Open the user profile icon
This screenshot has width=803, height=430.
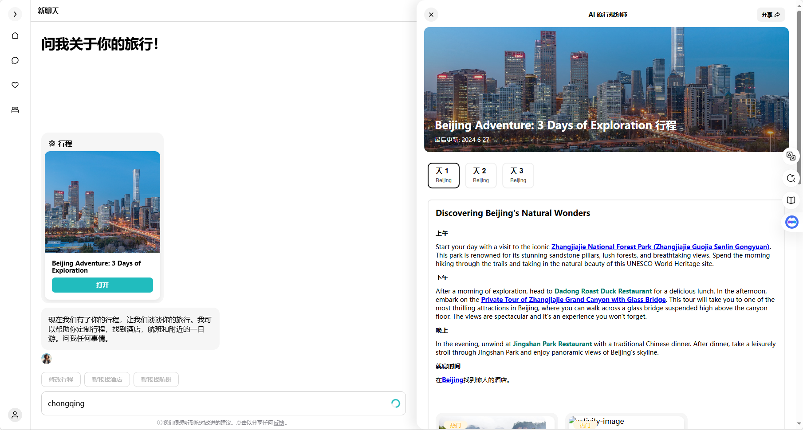[15, 415]
